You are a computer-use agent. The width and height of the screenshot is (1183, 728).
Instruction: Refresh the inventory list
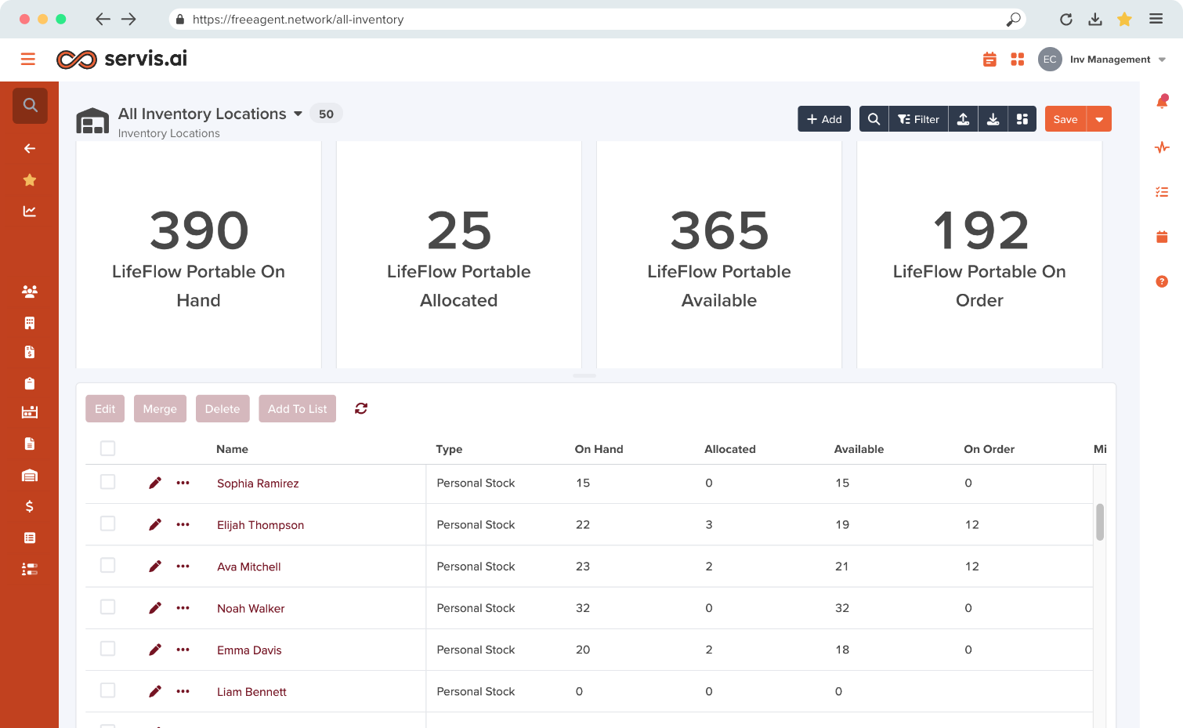(361, 408)
